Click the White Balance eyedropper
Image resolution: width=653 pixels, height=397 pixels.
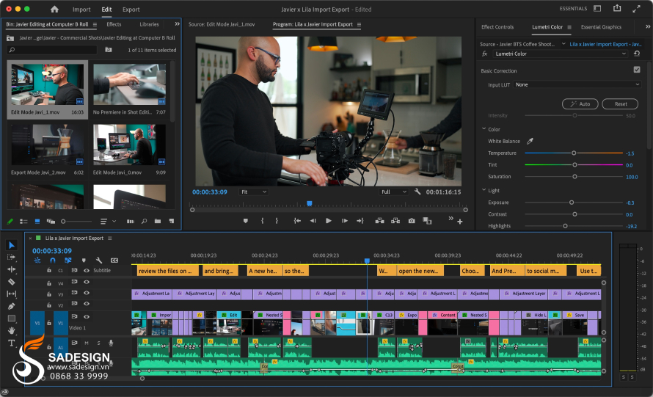(530, 141)
